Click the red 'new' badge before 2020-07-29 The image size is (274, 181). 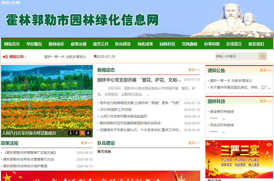(x=95, y=56)
